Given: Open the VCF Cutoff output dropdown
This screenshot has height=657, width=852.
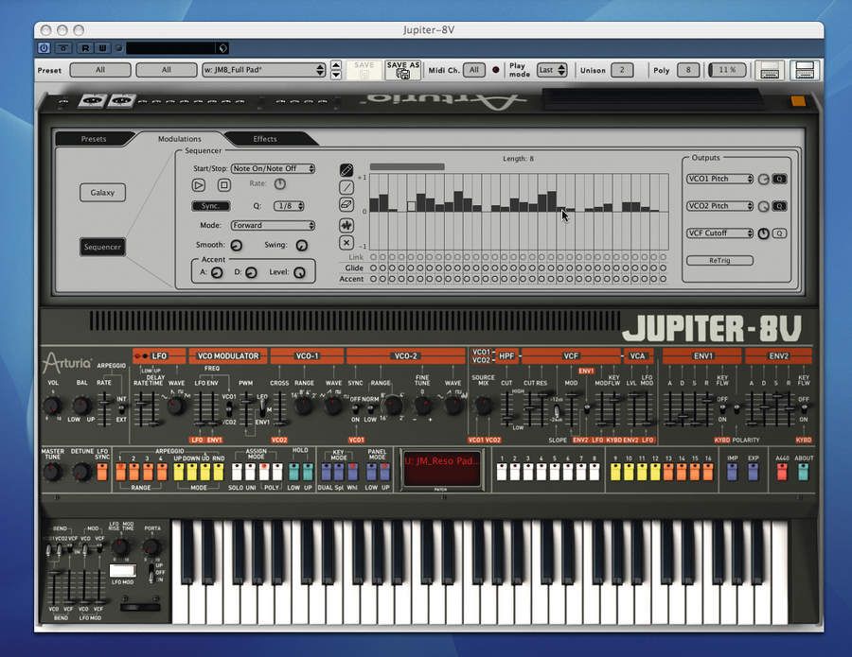Looking at the screenshot, I should (x=720, y=233).
